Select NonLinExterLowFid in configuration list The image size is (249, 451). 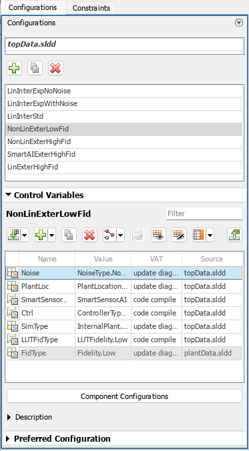tap(123, 129)
